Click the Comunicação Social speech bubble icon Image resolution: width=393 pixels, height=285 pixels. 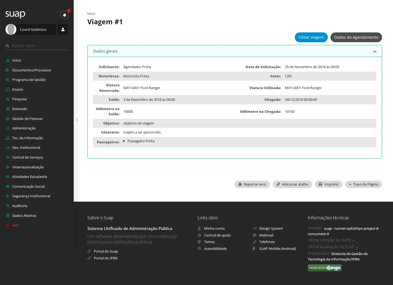coord(8,186)
